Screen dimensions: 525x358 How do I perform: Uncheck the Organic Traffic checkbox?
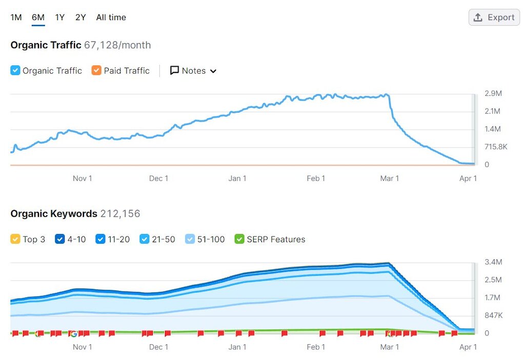15,71
